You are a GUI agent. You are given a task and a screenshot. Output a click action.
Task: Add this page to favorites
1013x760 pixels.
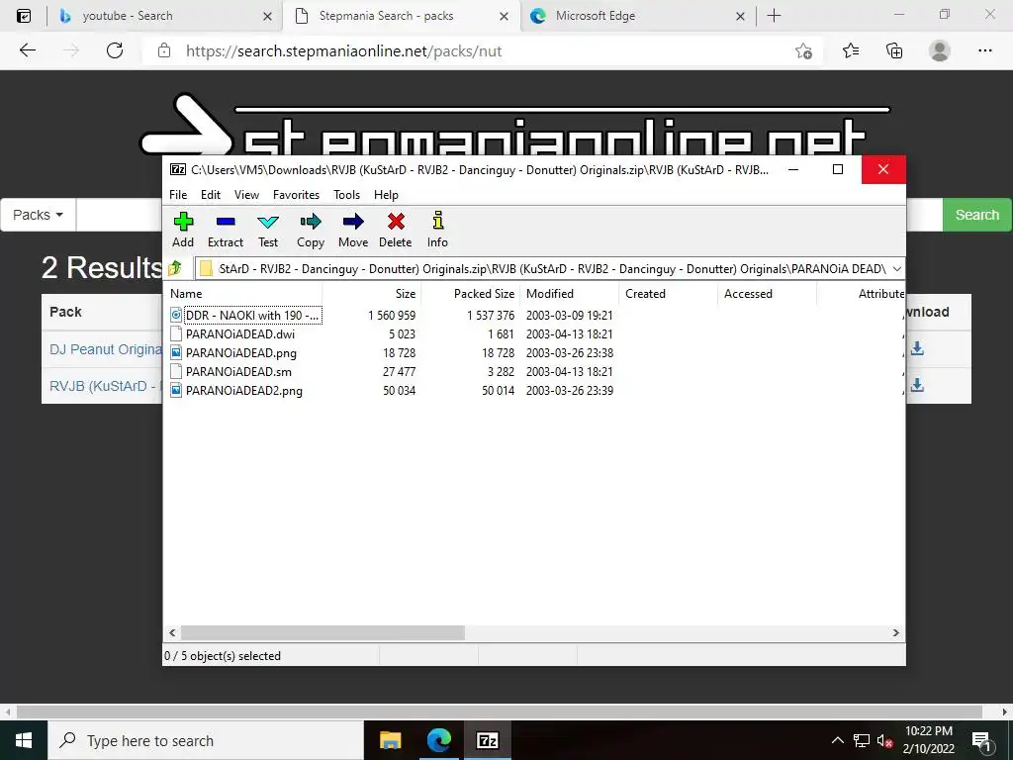click(803, 51)
